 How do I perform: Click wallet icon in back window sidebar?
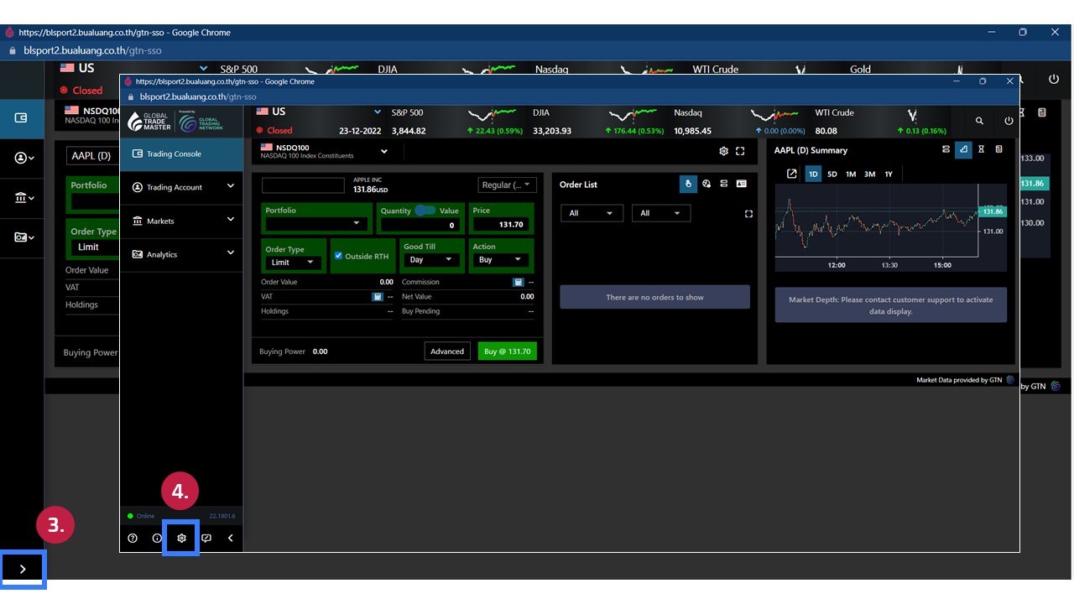[22, 118]
